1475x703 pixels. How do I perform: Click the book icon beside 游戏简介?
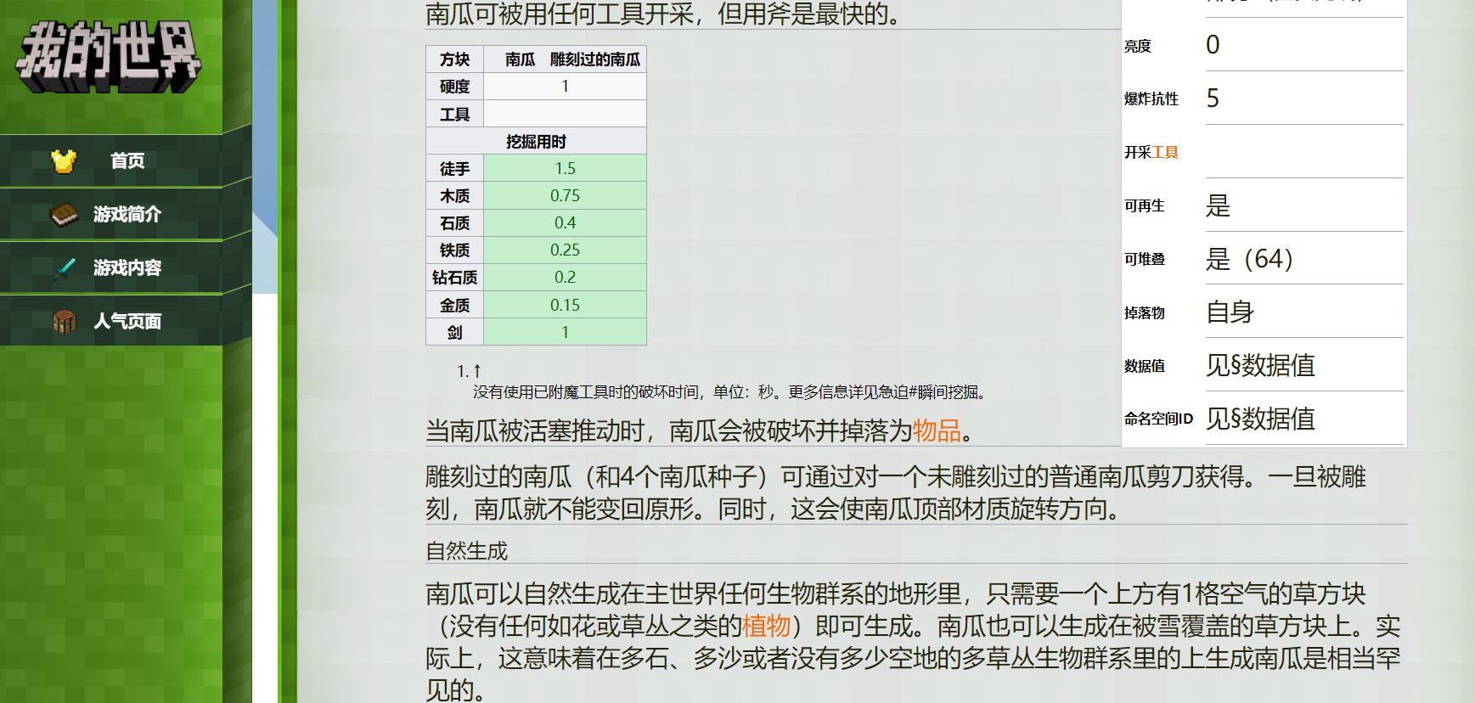(64, 214)
